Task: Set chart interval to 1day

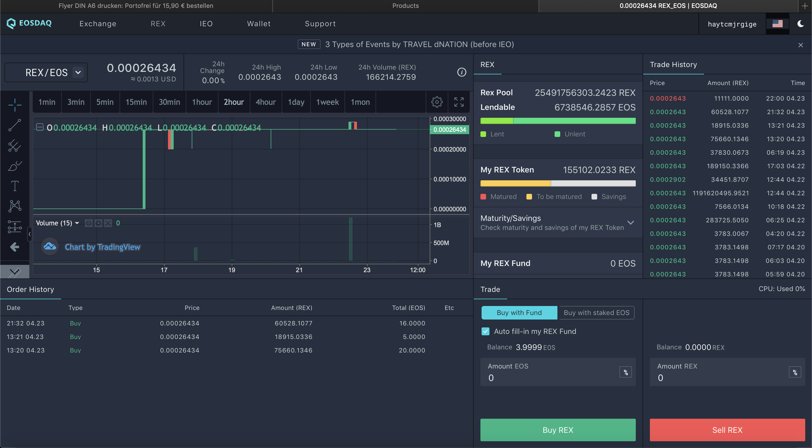Action: click(296, 102)
